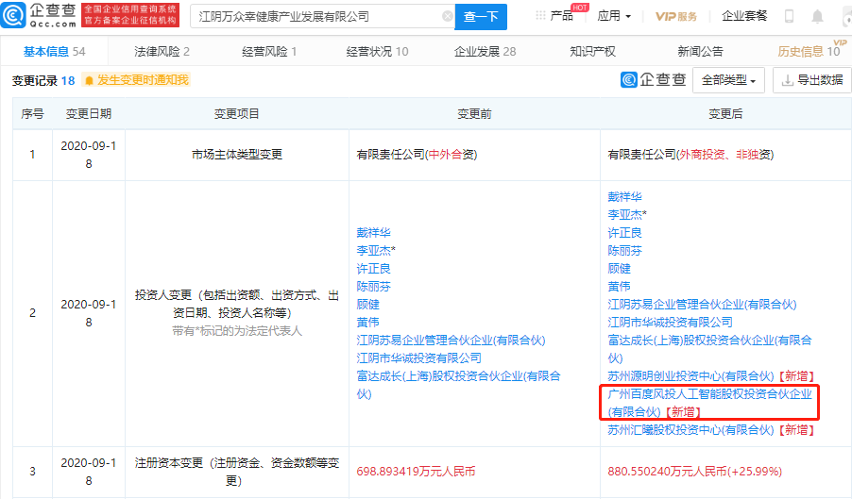Open the 全部类型 filter dropdown
The width and height of the screenshot is (852, 499).
[728, 80]
